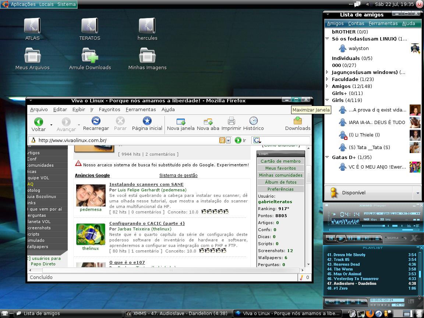Image resolution: width=424 pixels, height=318 pixels.
Task: Open the Arquivo menu in Firefox
Action: click(39, 110)
